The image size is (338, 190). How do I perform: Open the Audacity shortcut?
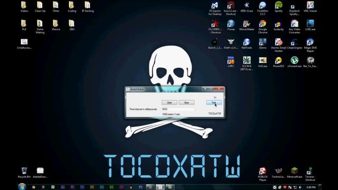[x=278, y=25]
